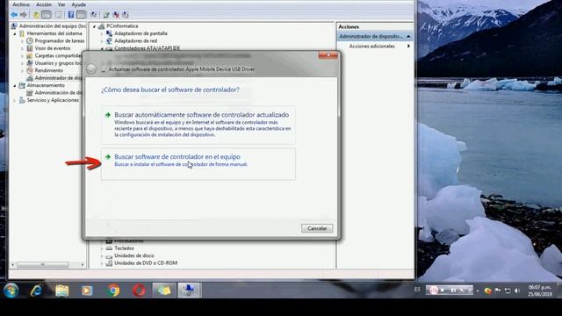Image resolution: width=562 pixels, height=316 pixels.
Task: Collapse the Herramientas del sistema node
Action: (15, 33)
